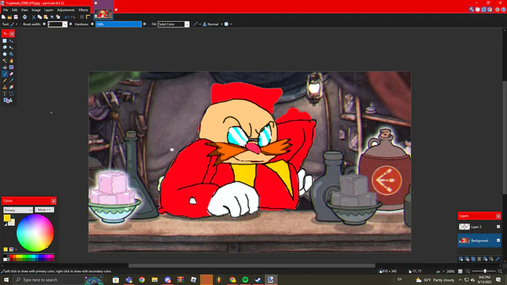This screenshot has width=507, height=285.
Task: Click the More >> button in Colors
Action: tap(45, 210)
